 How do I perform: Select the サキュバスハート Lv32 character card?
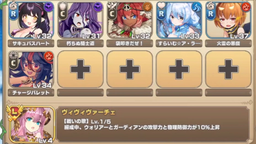31,20
